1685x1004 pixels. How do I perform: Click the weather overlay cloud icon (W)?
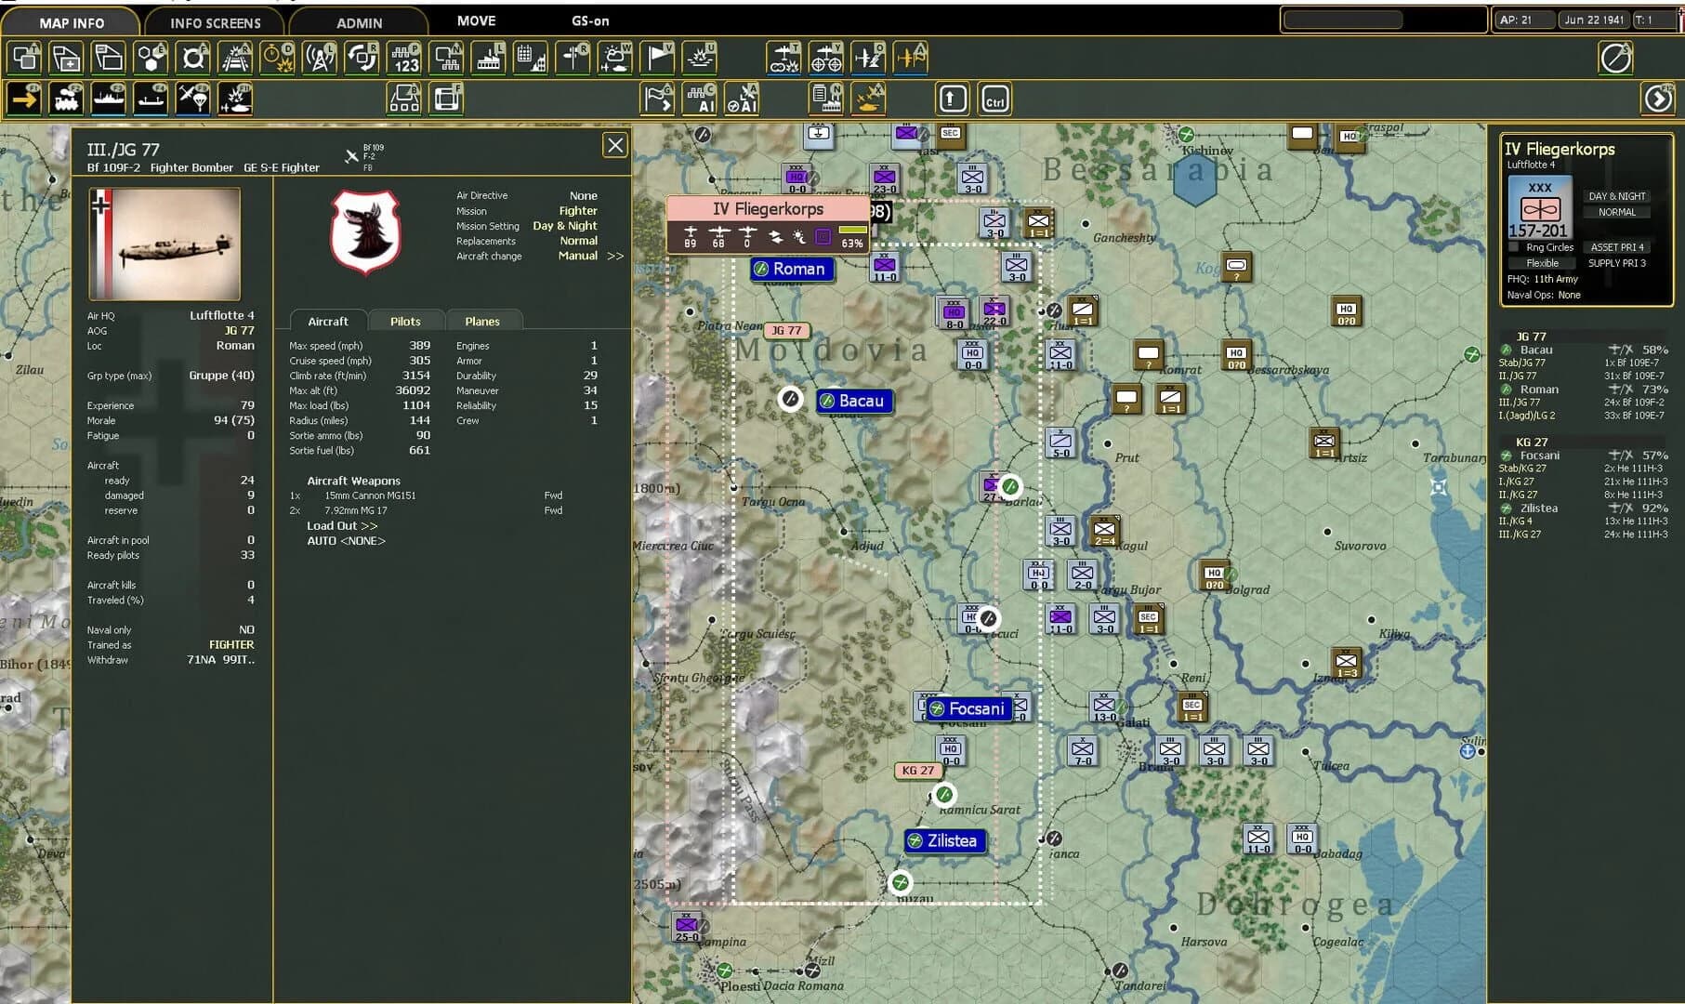(x=615, y=57)
